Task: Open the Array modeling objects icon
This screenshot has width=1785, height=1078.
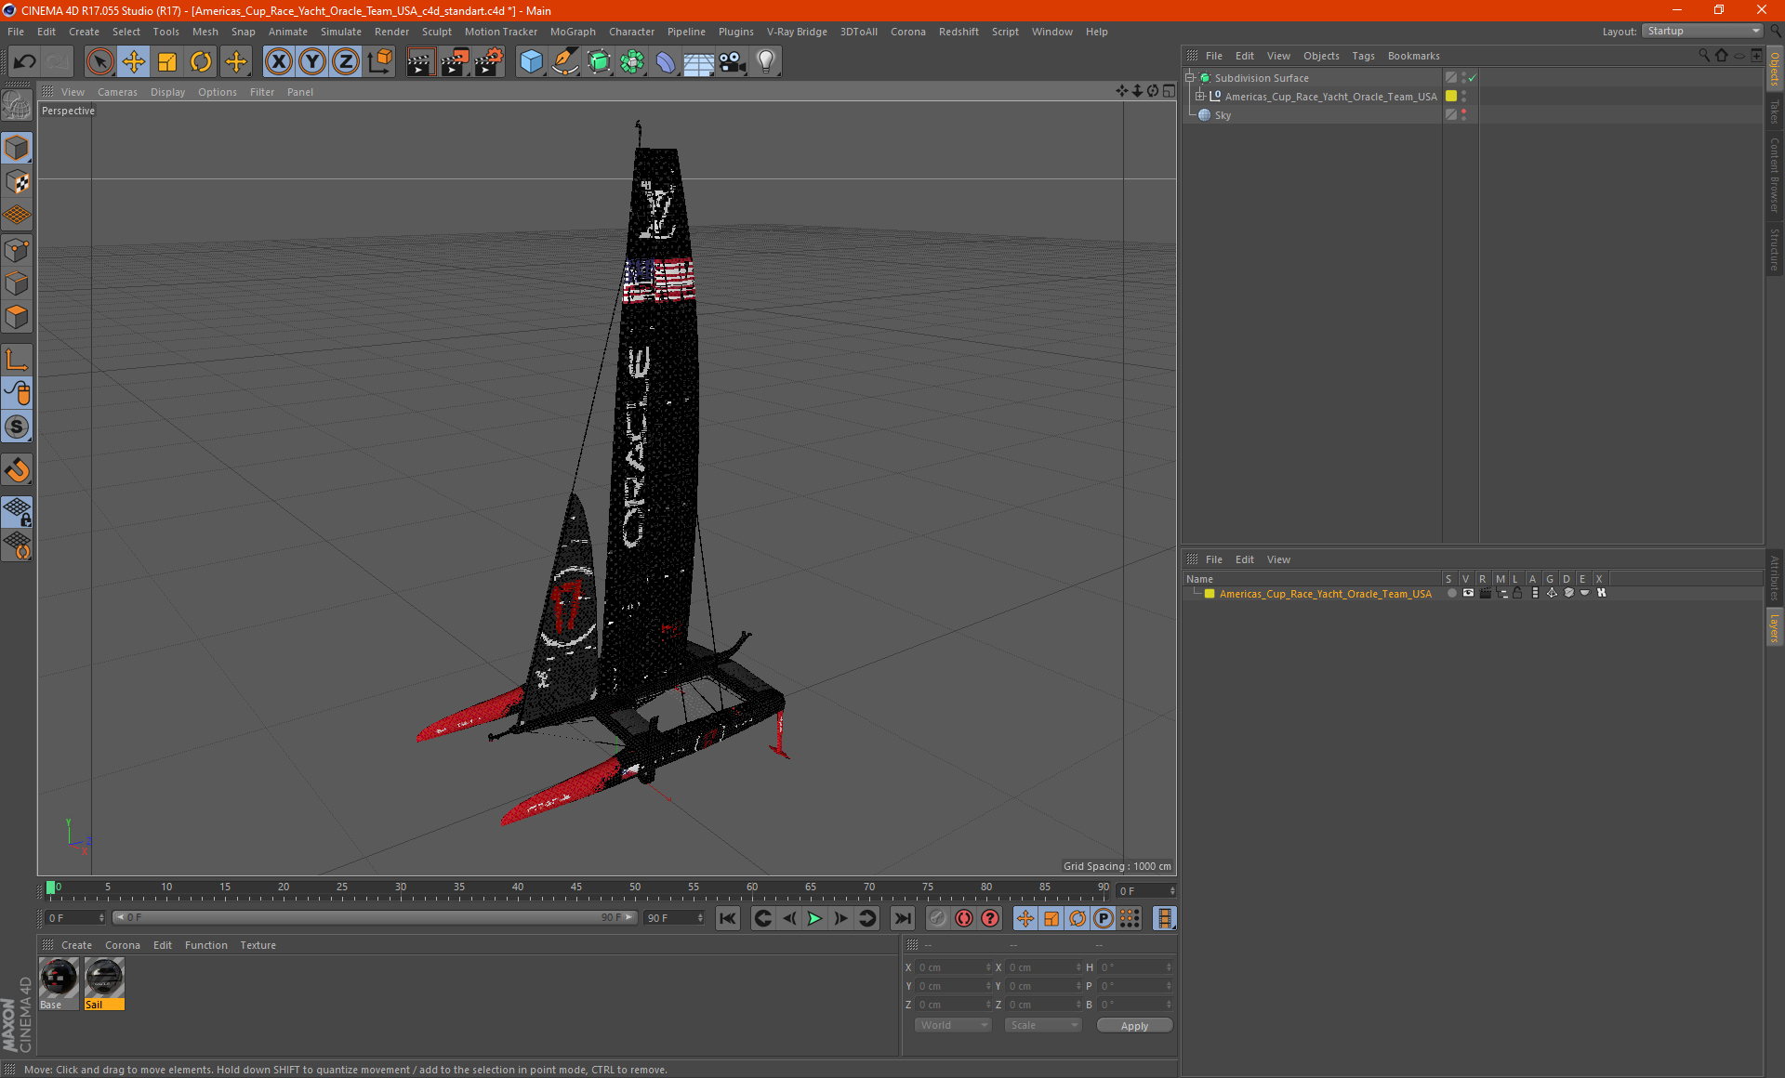Action: [x=632, y=62]
